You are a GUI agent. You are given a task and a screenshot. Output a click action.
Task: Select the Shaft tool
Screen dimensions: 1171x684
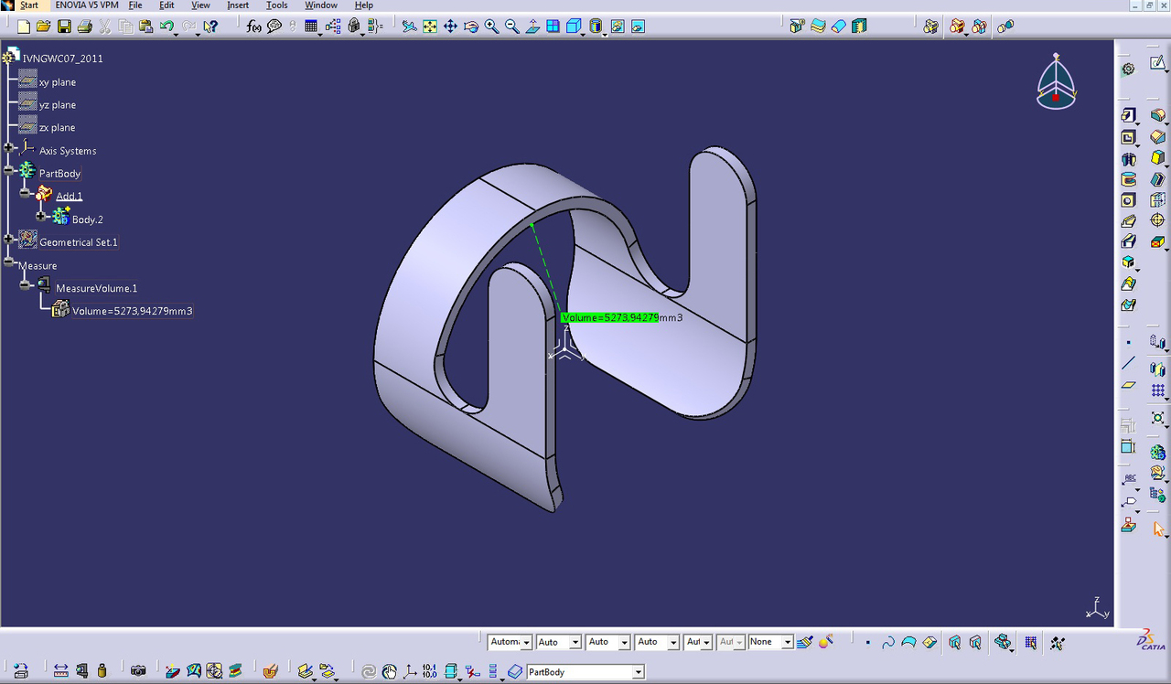1128,159
